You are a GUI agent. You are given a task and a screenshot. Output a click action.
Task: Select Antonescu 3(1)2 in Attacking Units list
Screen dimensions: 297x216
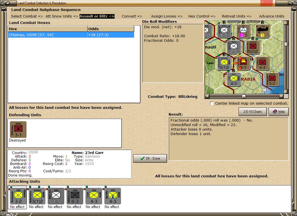tap(37, 196)
